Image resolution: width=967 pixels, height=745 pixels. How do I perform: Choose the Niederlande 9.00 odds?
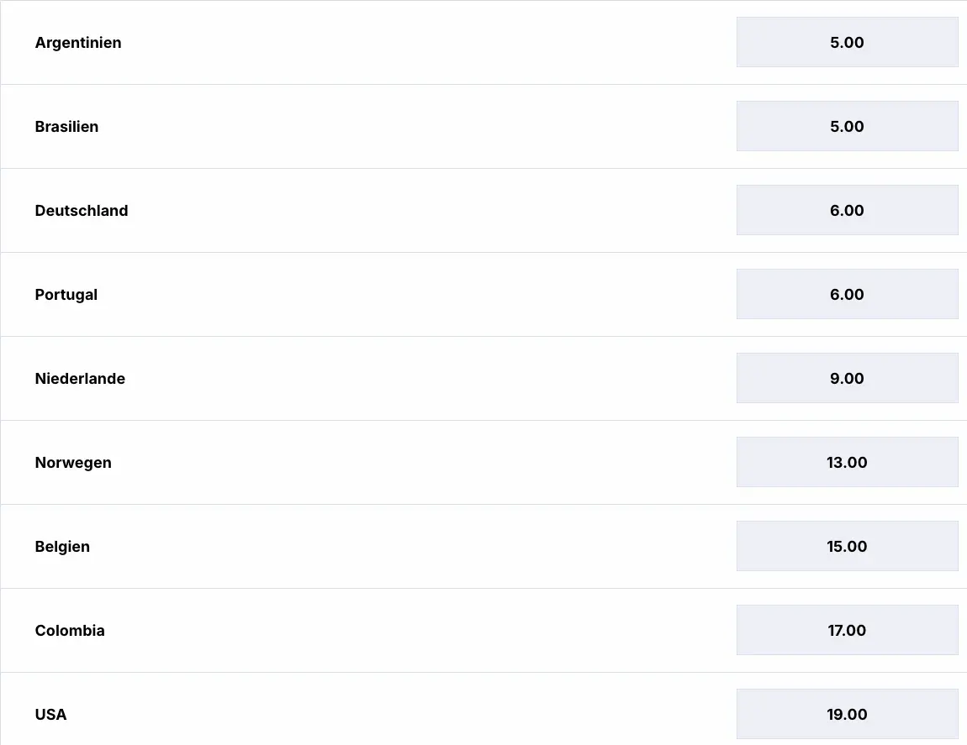pyautogui.click(x=847, y=378)
